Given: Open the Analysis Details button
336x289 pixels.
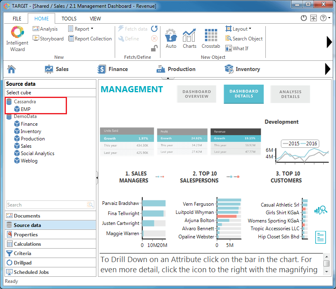Looking at the screenshot, I should pos(290,94).
